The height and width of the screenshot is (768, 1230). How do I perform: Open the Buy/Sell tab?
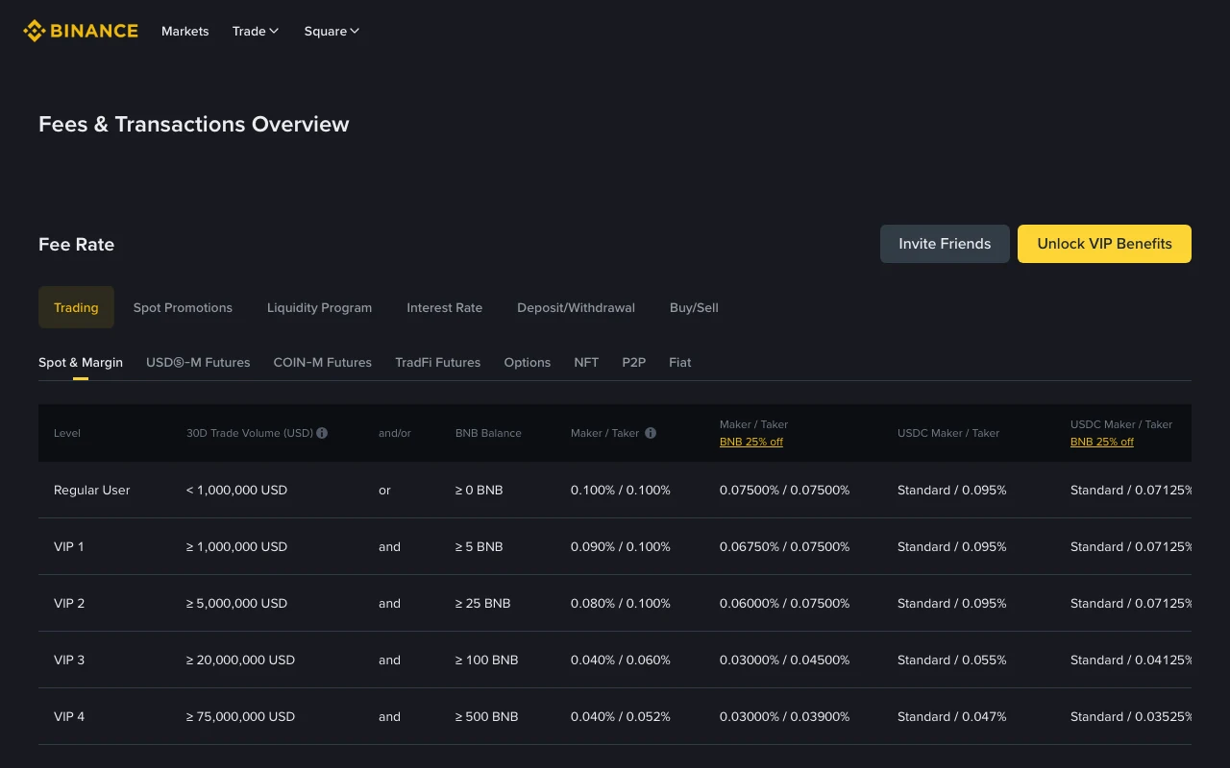(694, 307)
